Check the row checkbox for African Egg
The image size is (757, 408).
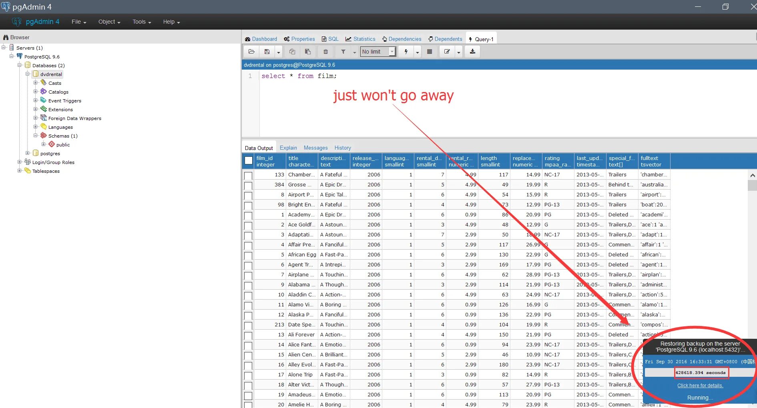click(x=248, y=256)
